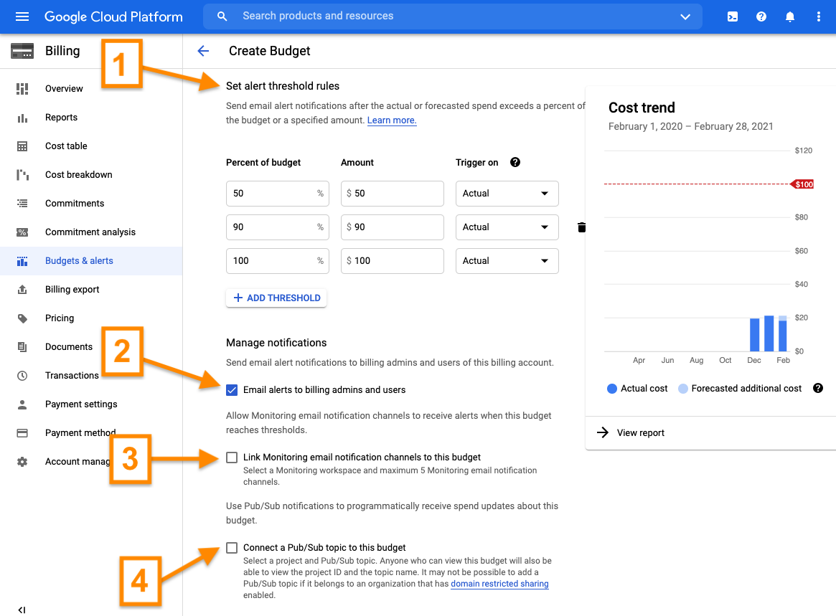Click the Cost breakdown icon

(22, 175)
